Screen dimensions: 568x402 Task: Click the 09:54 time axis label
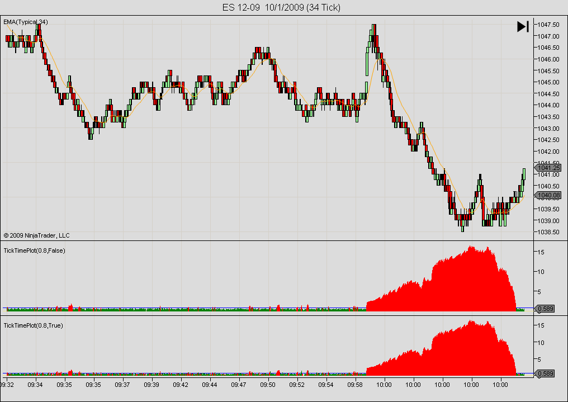(326, 385)
